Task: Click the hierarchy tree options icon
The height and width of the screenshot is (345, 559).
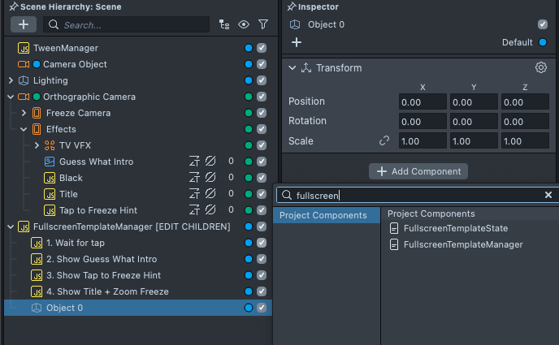Action: pyautogui.click(x=224, y=25)
